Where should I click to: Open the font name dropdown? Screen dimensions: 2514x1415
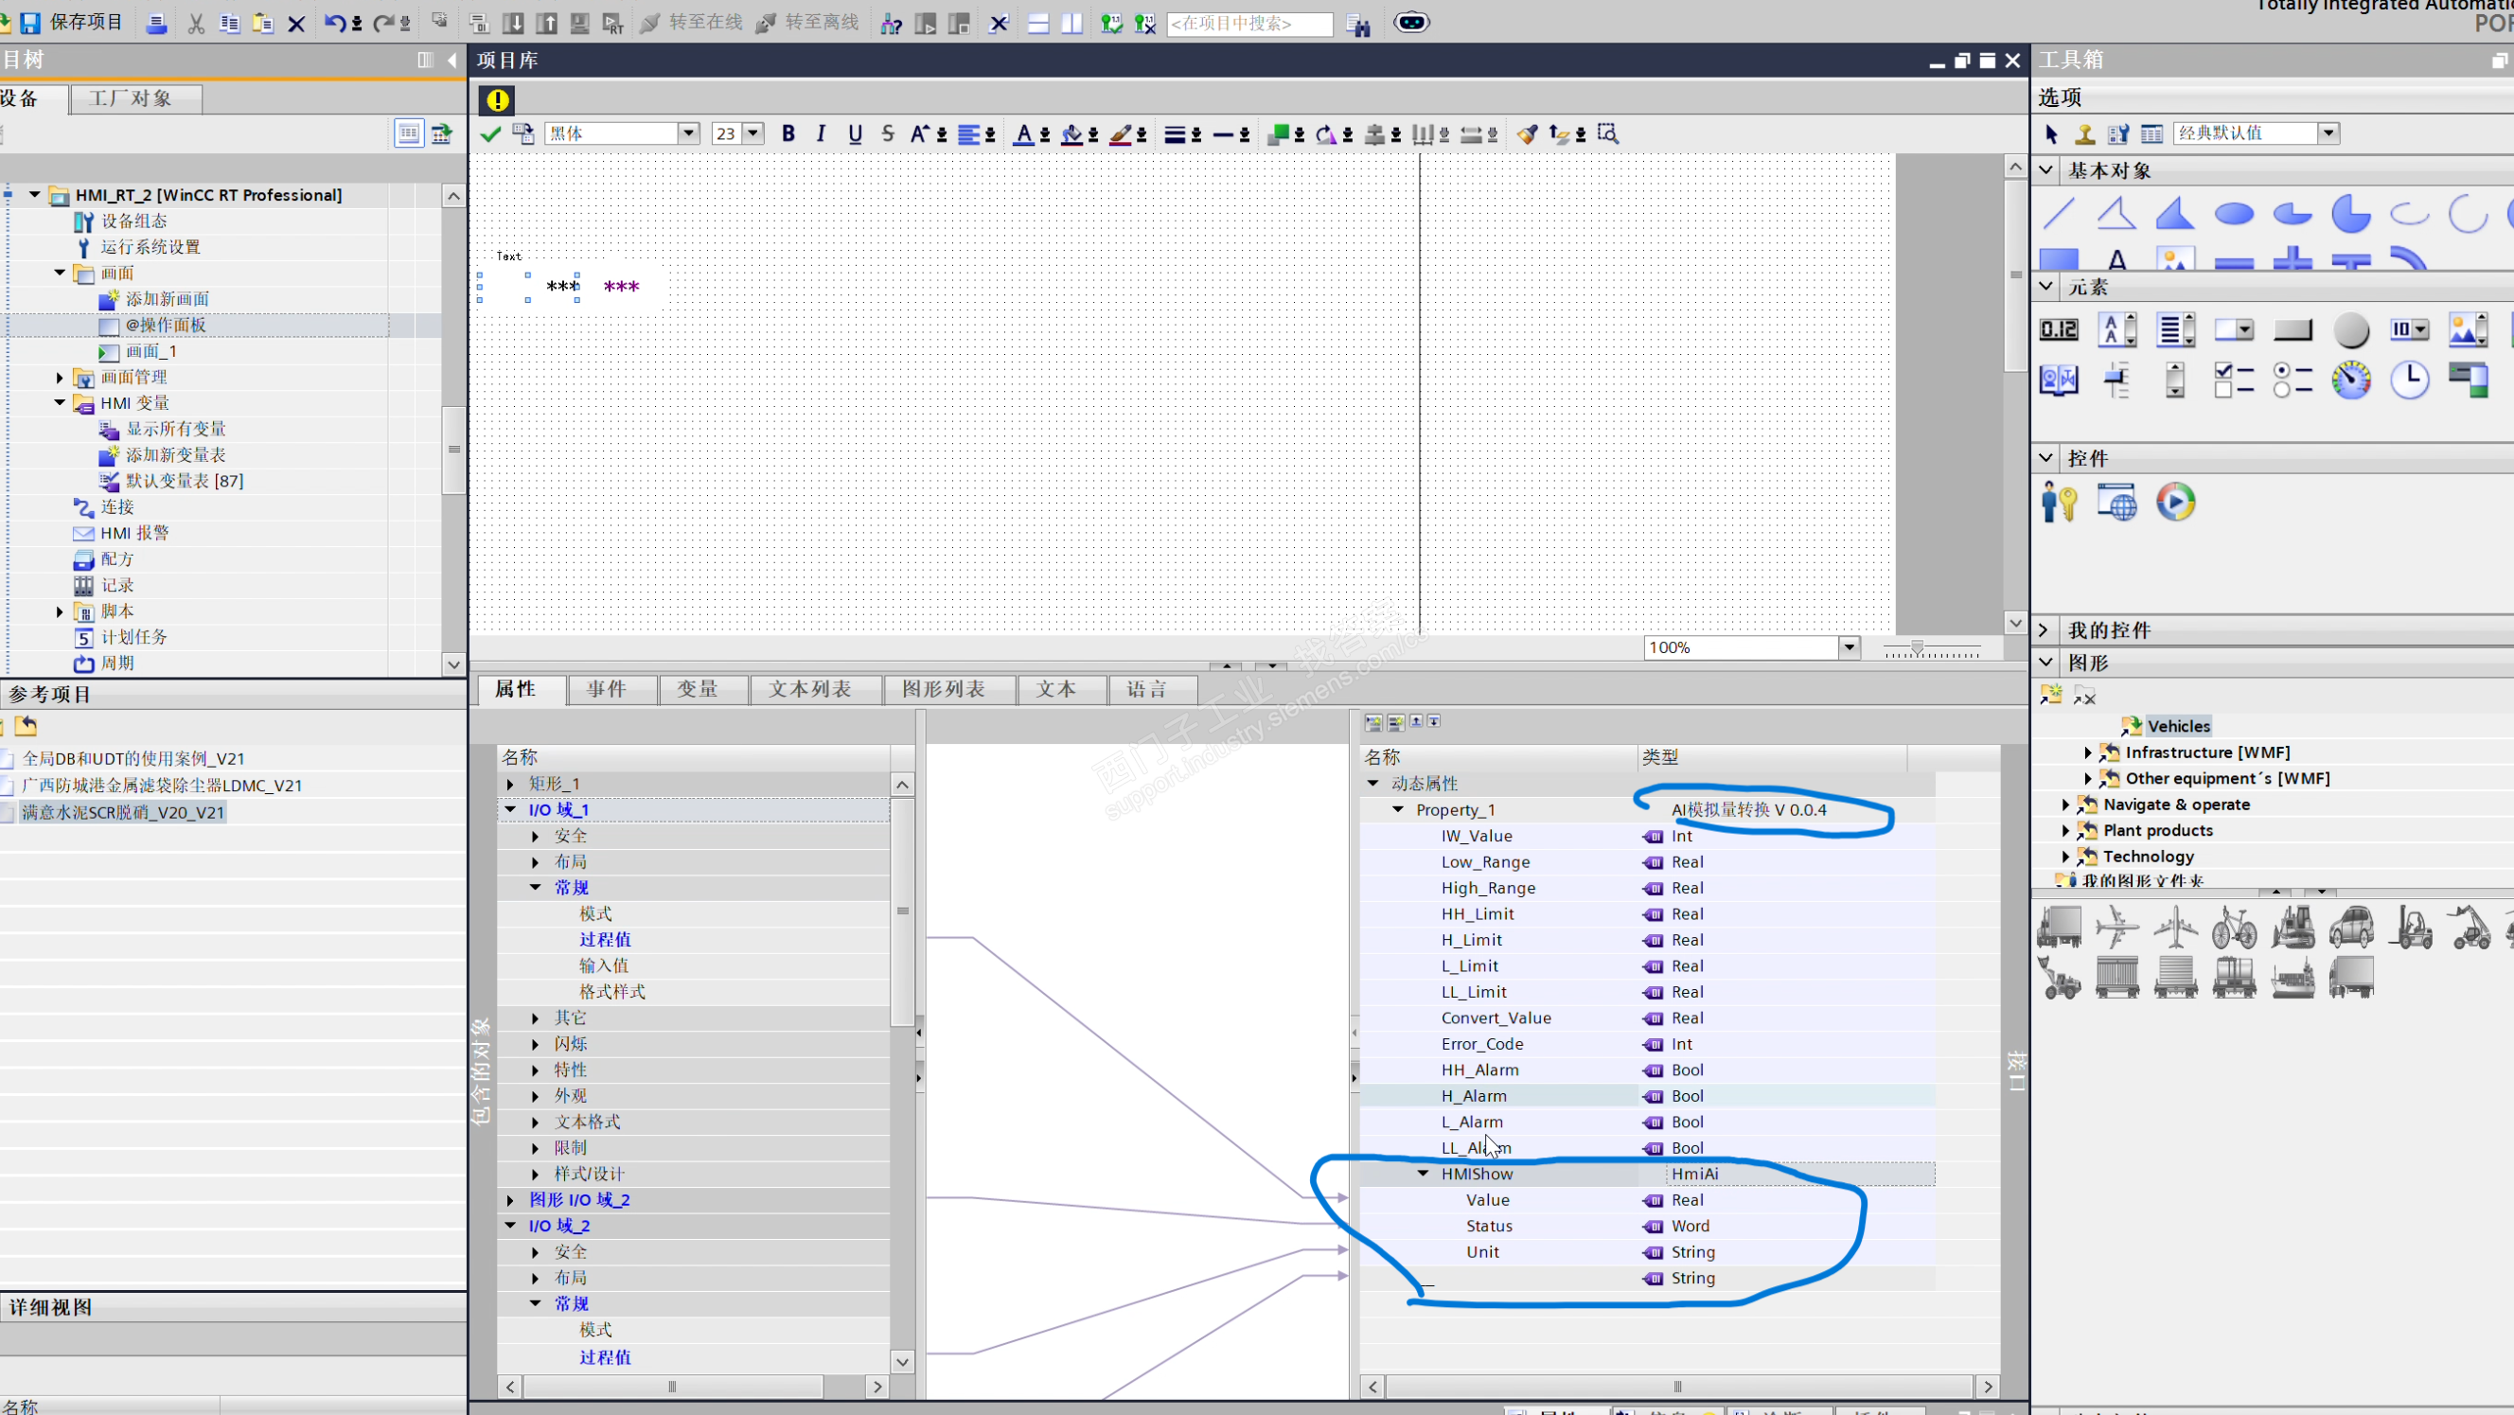688,133
